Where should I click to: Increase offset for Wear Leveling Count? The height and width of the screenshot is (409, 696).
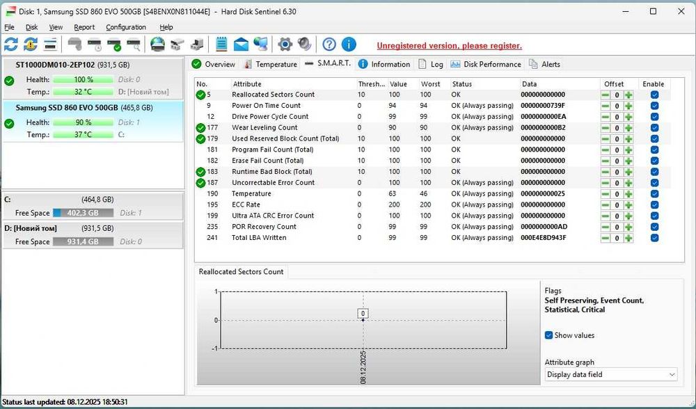pos(628,128)
